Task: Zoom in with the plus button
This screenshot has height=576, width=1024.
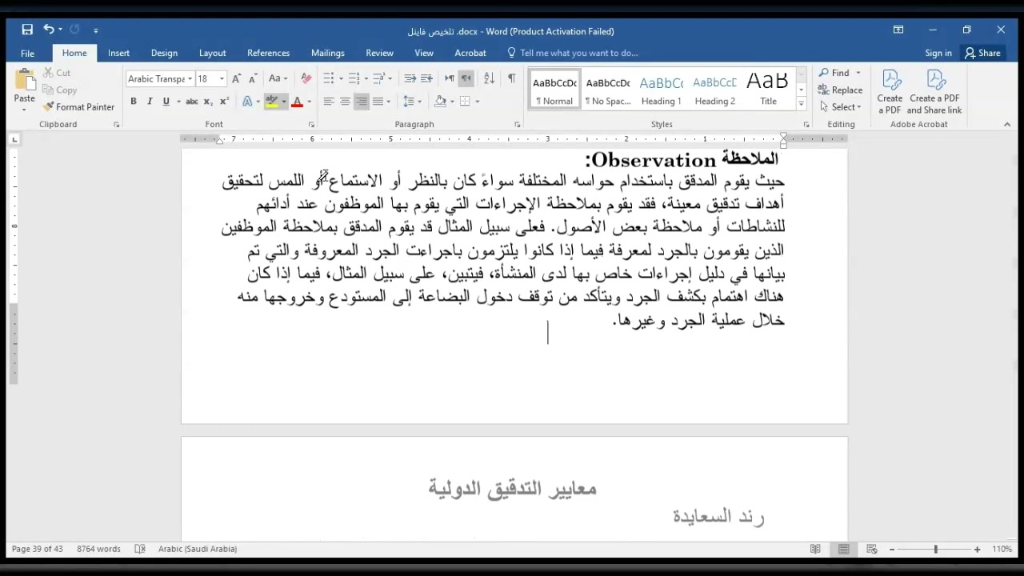Action: (977, 550)
